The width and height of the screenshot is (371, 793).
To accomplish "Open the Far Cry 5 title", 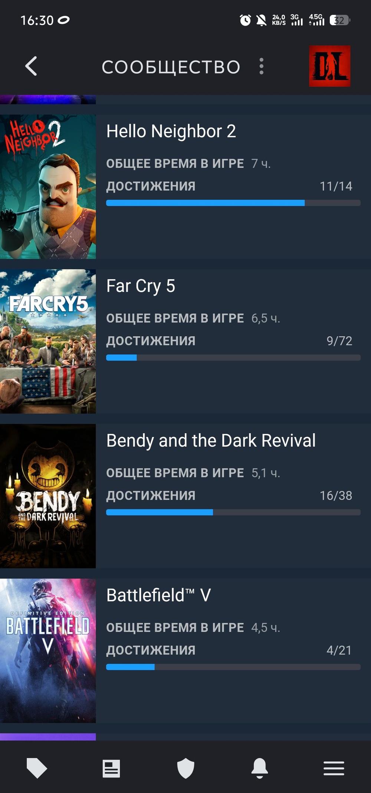I will [x=141, y=286].
